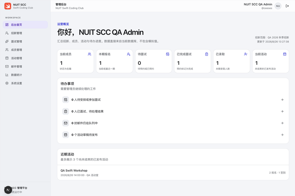This screenshot has width=295, height=196.
Task: Open 邮件管理 in the sidebar
Action: point(25,67)
